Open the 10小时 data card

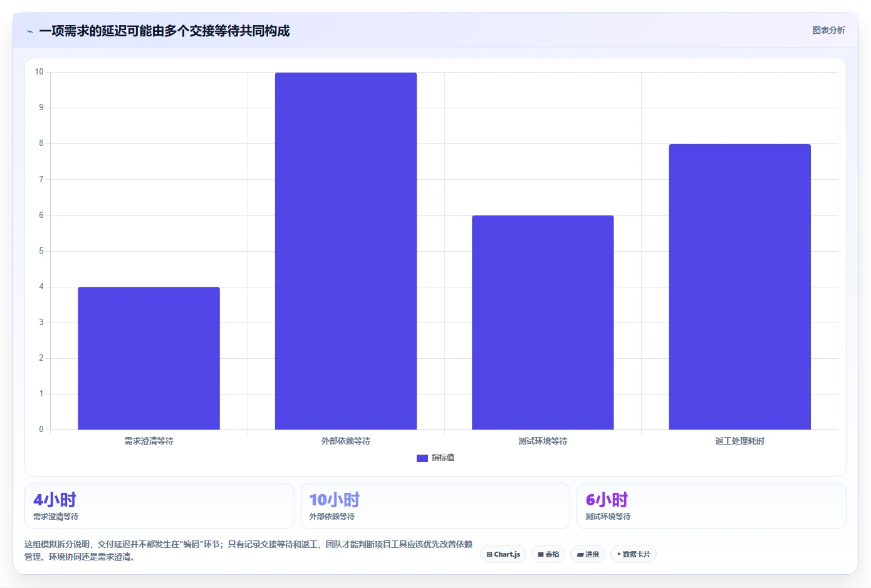pos(435,506)
